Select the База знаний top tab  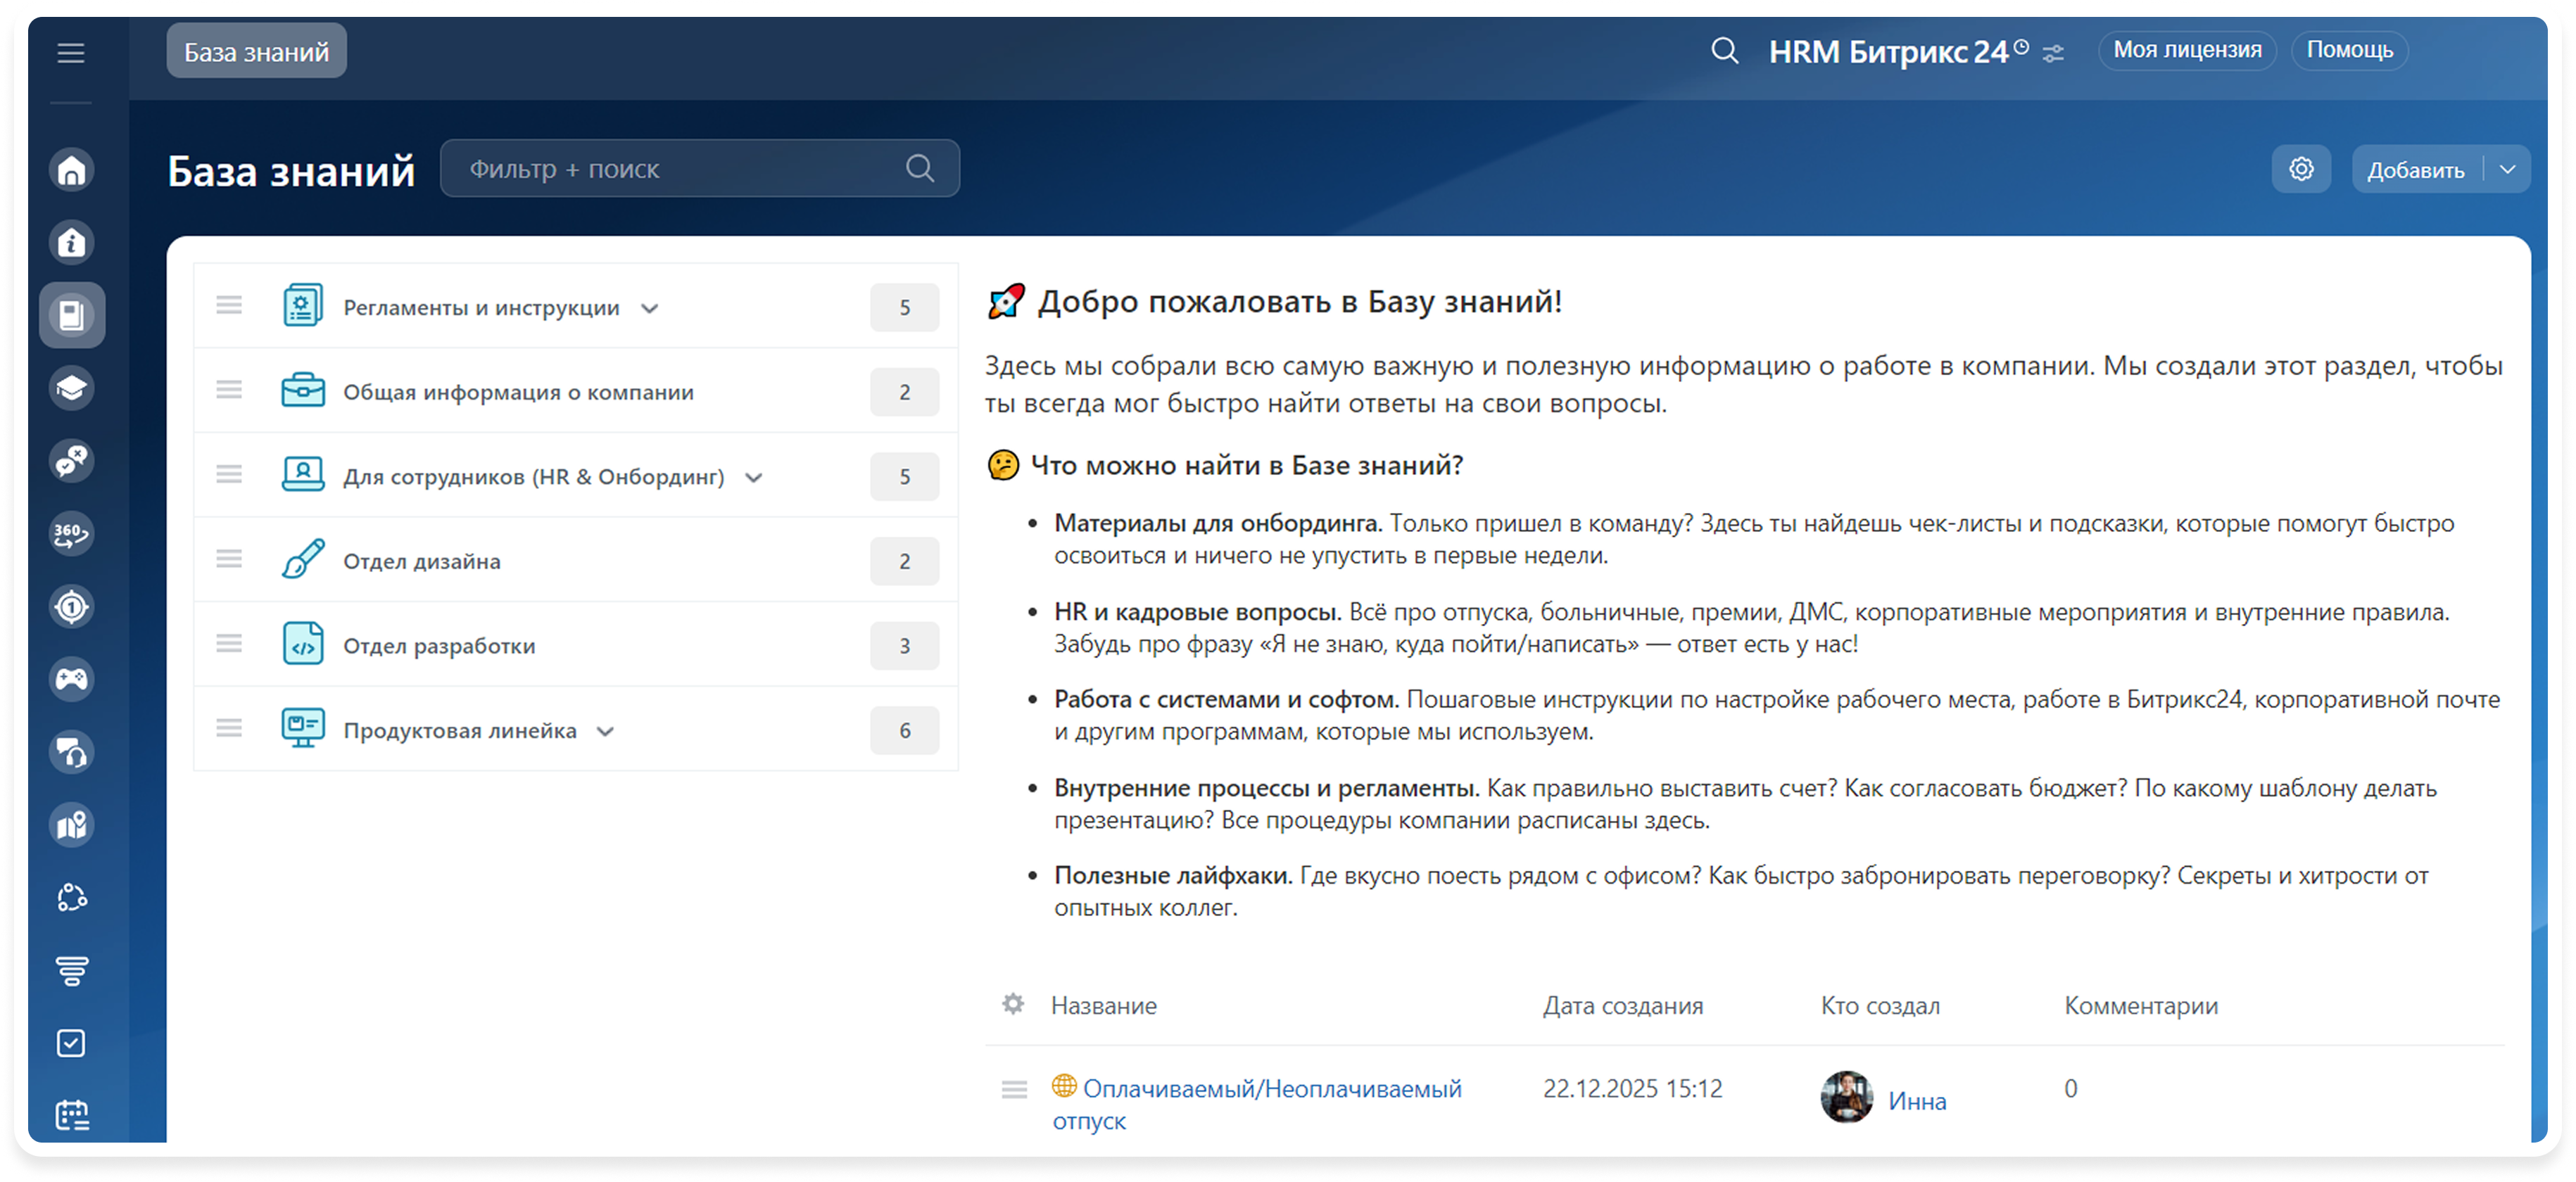[x=256, y=52]
